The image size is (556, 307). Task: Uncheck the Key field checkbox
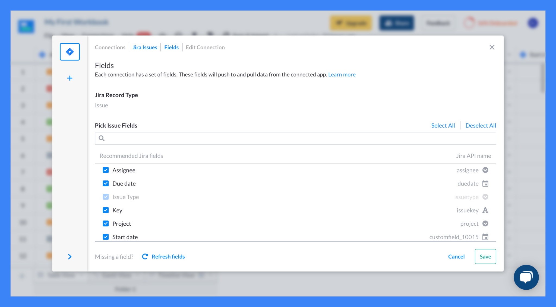click(106, 210)
